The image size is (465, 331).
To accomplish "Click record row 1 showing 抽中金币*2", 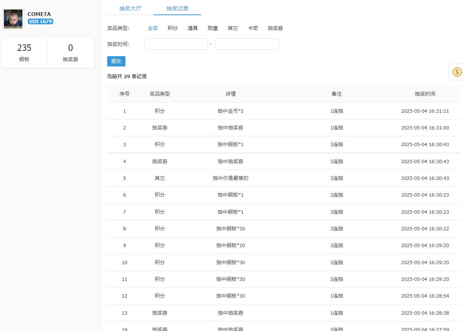I will click(230, 111).
